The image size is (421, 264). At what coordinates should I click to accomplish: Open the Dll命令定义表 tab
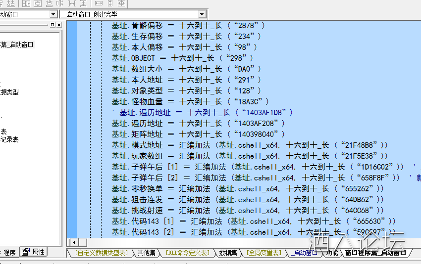187,253
